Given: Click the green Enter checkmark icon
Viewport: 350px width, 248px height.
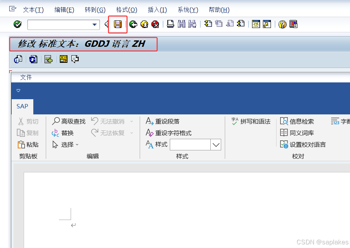Looking at the screenshot, I should coord(17,24).
